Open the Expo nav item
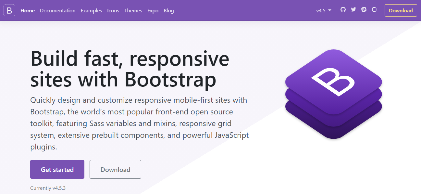The image size is (421, 194). (153, 10)
